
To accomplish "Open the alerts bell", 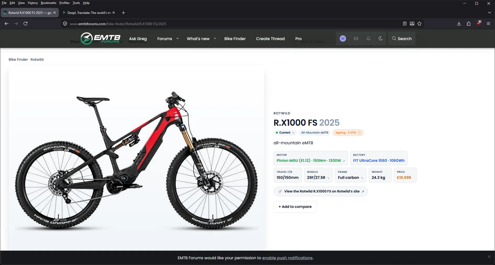I will point(369,38).
